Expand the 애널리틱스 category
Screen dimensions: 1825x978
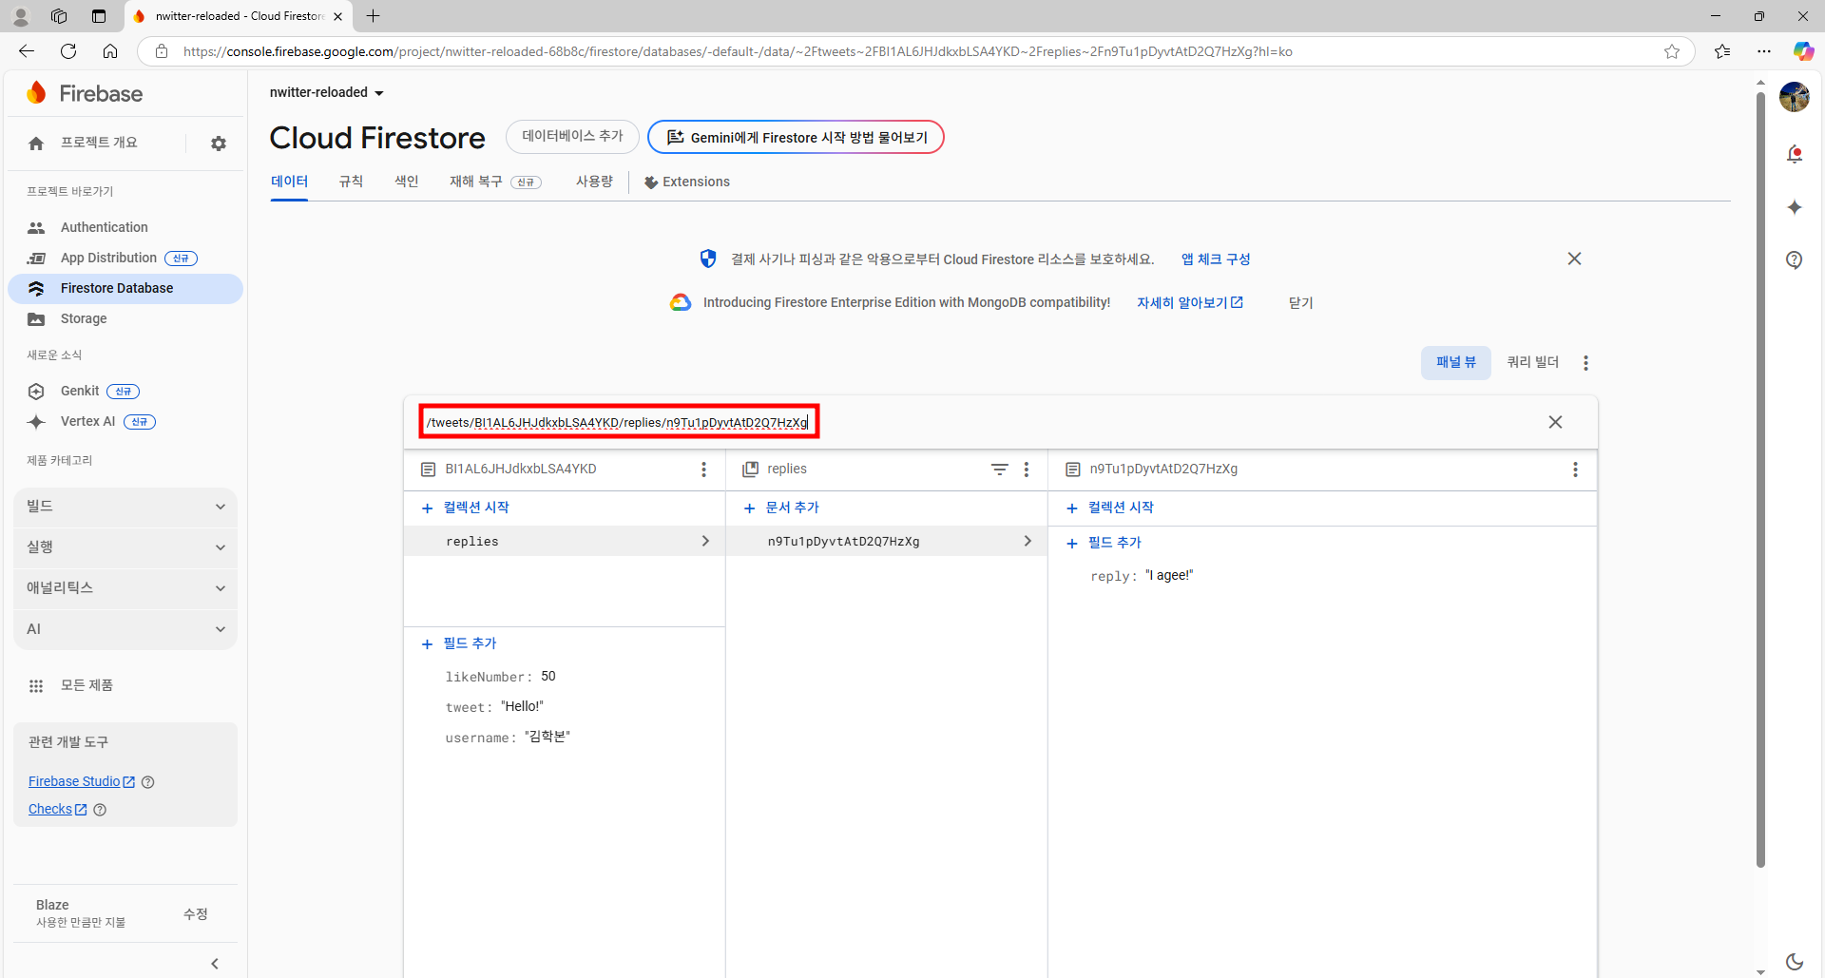pyautogui.click(x=125, y=588)
